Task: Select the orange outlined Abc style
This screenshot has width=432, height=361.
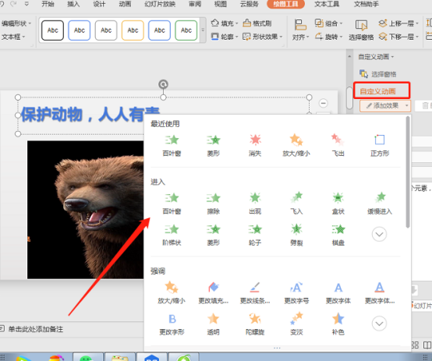Action: [x=133, y=30]
